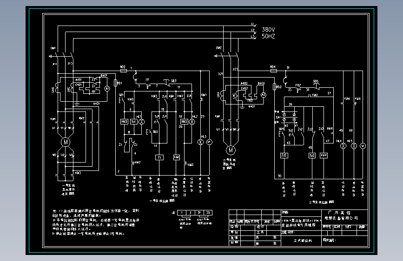Click the FR2 thermal relay label

coord(298,85)
